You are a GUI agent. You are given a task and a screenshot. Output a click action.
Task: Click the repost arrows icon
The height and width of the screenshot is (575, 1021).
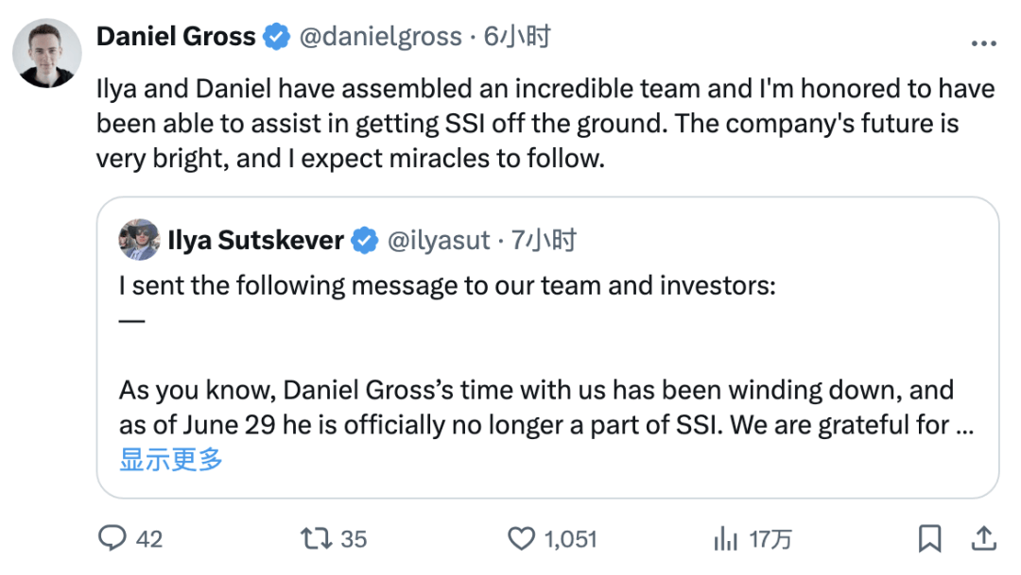pyautogui.click(x=317, y=538)
